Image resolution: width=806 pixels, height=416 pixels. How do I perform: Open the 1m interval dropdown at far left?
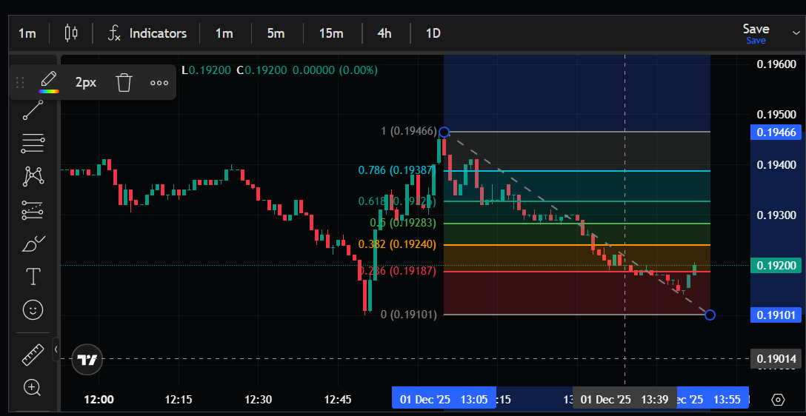pyautogui.click(x=27, y=33)
